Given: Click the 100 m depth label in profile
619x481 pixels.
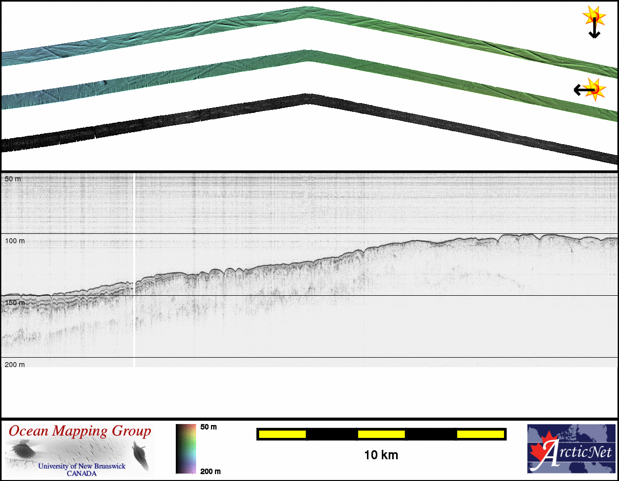Looking at the screenshot, I should click(x=15, y=241).
